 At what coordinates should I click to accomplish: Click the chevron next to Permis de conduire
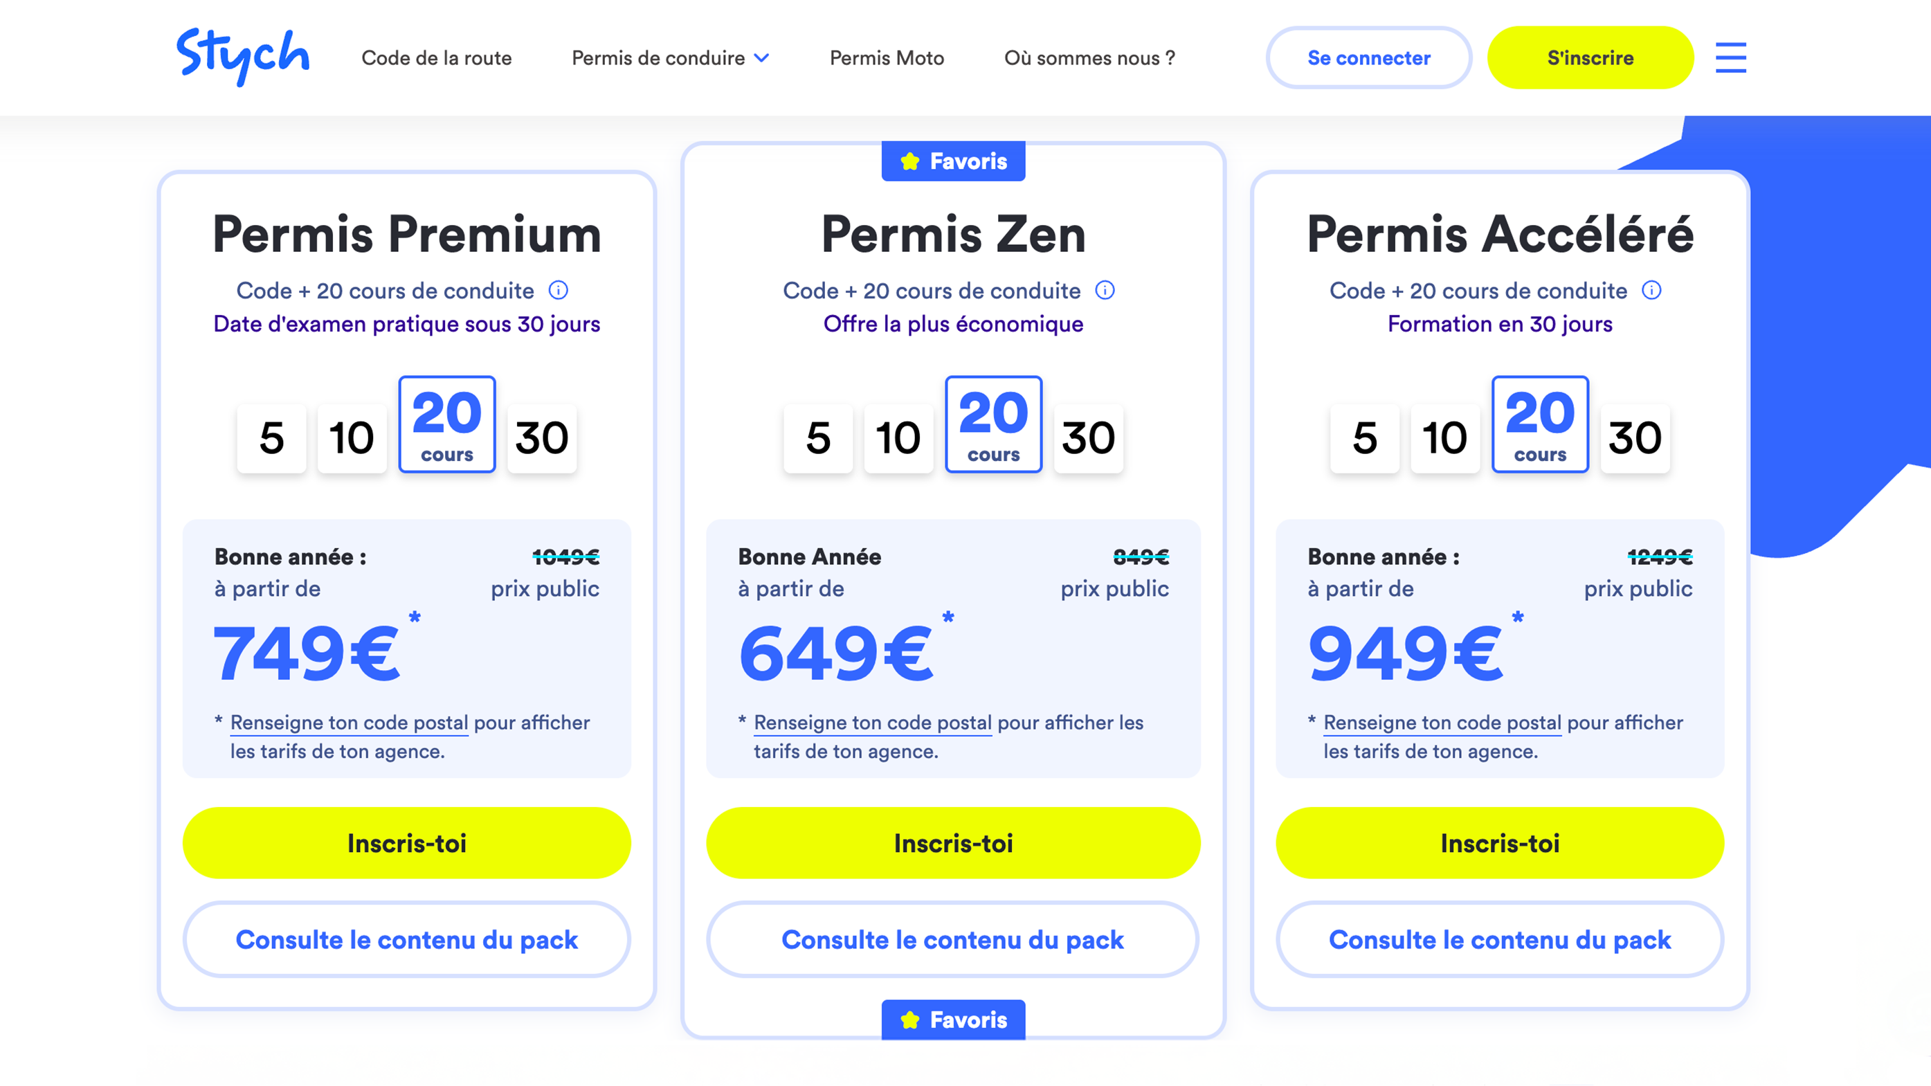[x=762, y=58]
